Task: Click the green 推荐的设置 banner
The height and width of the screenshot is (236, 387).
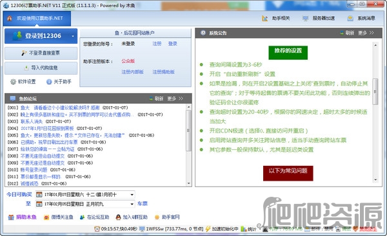Action: [x=288, y=53]
